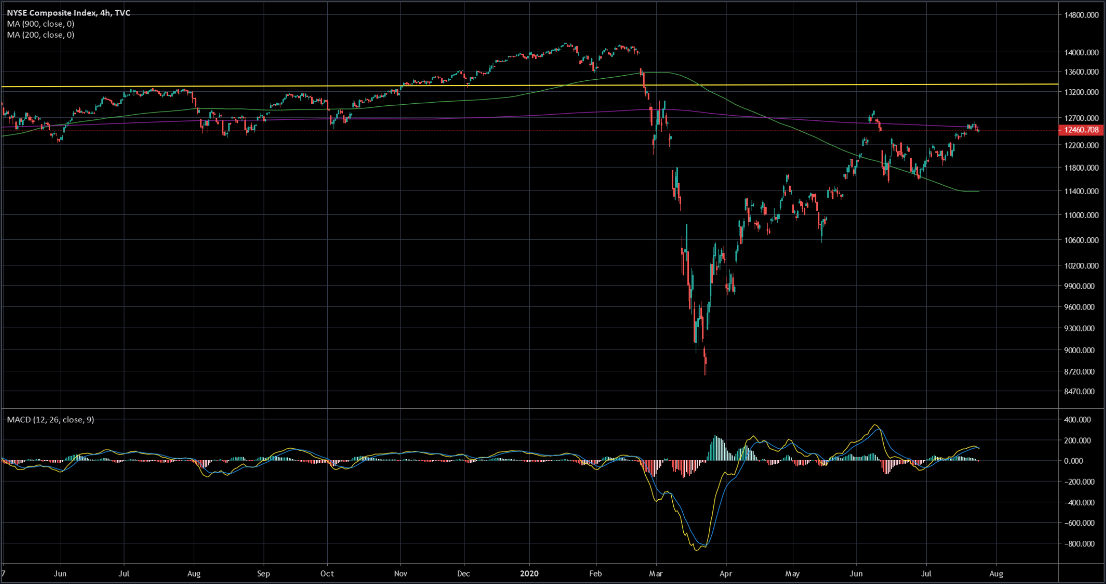The width and height of the screenshot is (1106, 584).
Task: Select the MA (200, close, 0) indicator label
Action: pos(41,35)
